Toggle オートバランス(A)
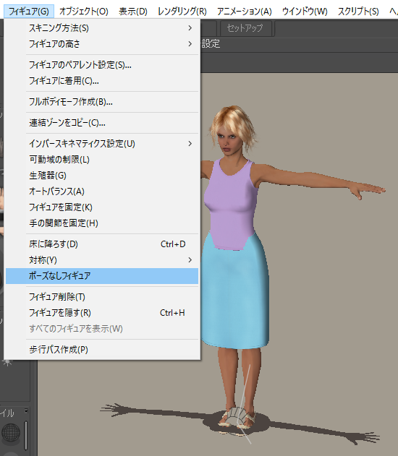Image resolution: width=398 pixels, height=456 pixels. (102, 192)
